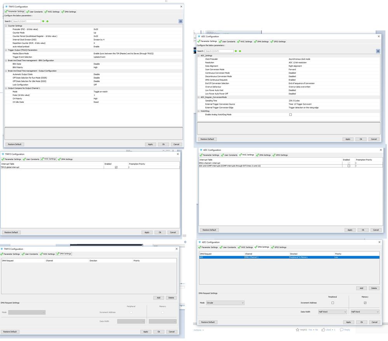Collapse the ADC_Regular_ConversionMode group
This screenshot has height=341, width=388.
tap(199, 97)
